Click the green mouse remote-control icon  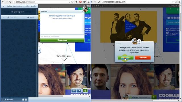85,91
